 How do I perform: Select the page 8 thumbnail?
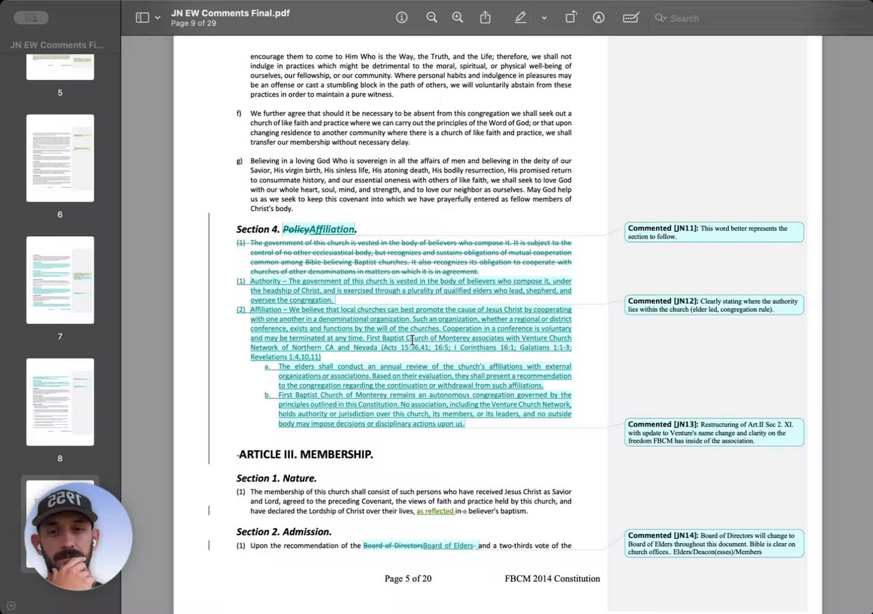[60, 402]
